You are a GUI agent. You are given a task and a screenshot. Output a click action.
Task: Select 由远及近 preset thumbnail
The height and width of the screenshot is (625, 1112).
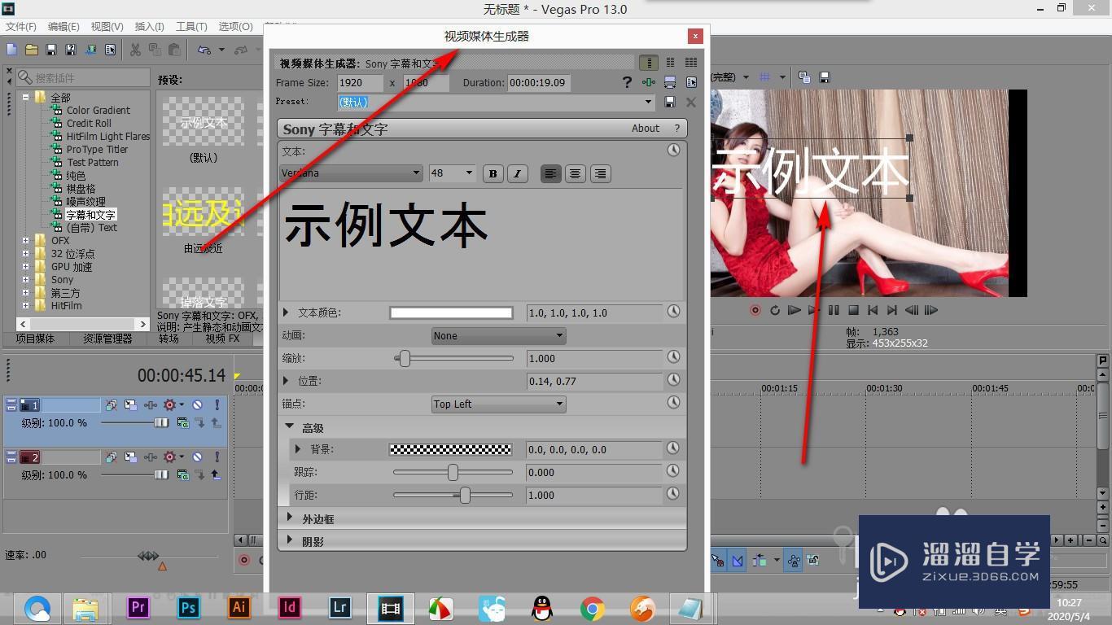204,213
